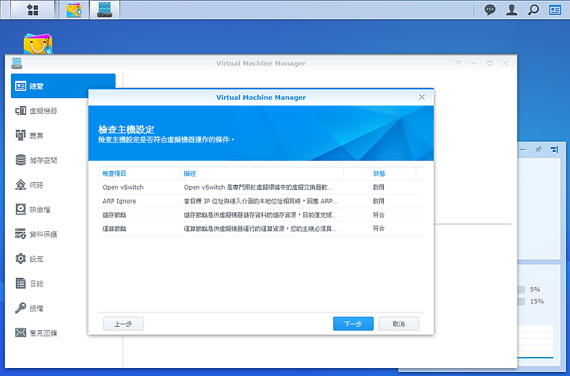The image size is (570, 376).
Task: Open Package Center desktop shortcut
Action: click(x=38, y=44)
